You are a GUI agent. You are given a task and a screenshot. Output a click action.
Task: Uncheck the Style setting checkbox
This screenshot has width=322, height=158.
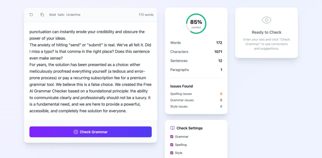coord(172,153)
